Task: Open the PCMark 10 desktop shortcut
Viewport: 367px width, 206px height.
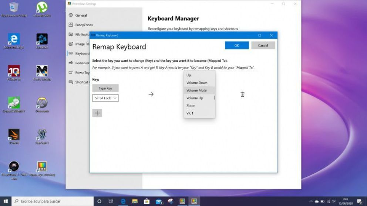Action: (x=14, y=73)
